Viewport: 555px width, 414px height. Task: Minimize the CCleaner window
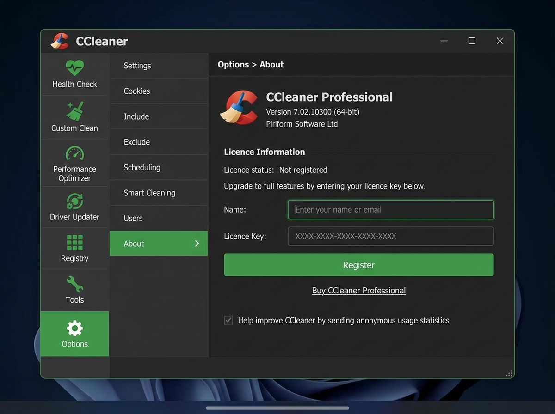444,41
